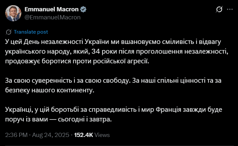Click the 2:36 PM timestamp
The height and width of the screenshot is (146, 238).
pyautogui.click(x=16, y=135)
